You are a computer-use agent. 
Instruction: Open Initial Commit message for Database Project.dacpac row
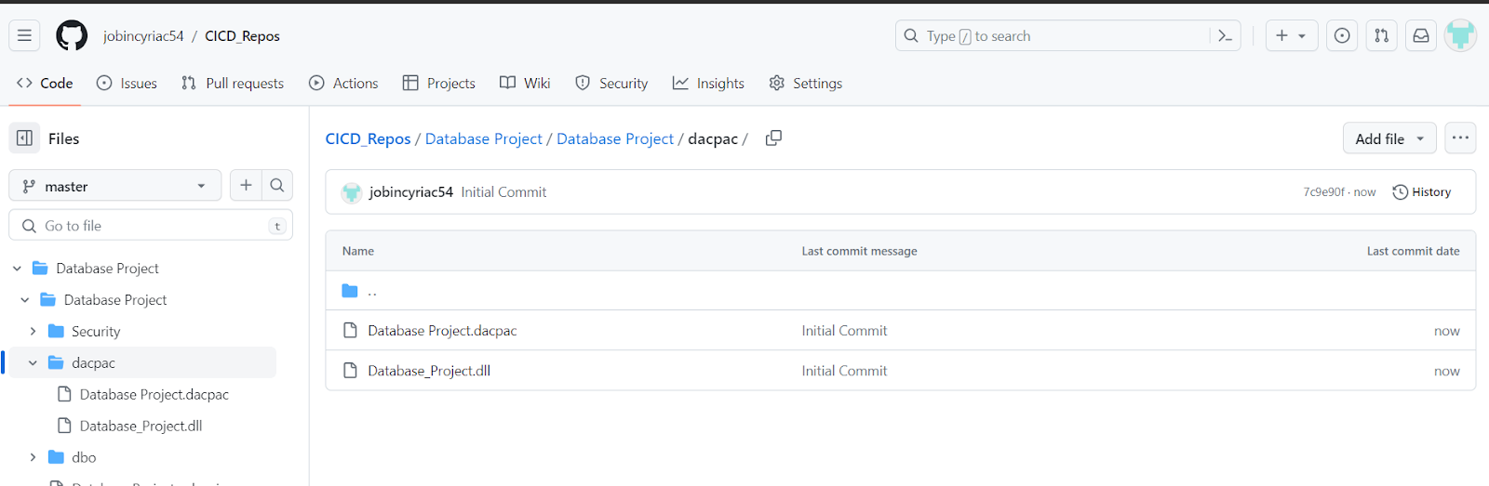coord(844,331)
